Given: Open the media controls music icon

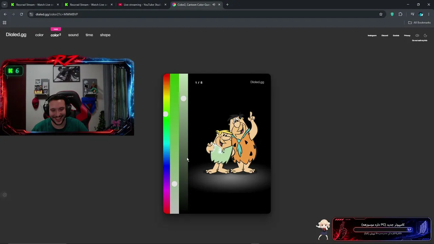Looking at the screenshot, I should (412, 14).
